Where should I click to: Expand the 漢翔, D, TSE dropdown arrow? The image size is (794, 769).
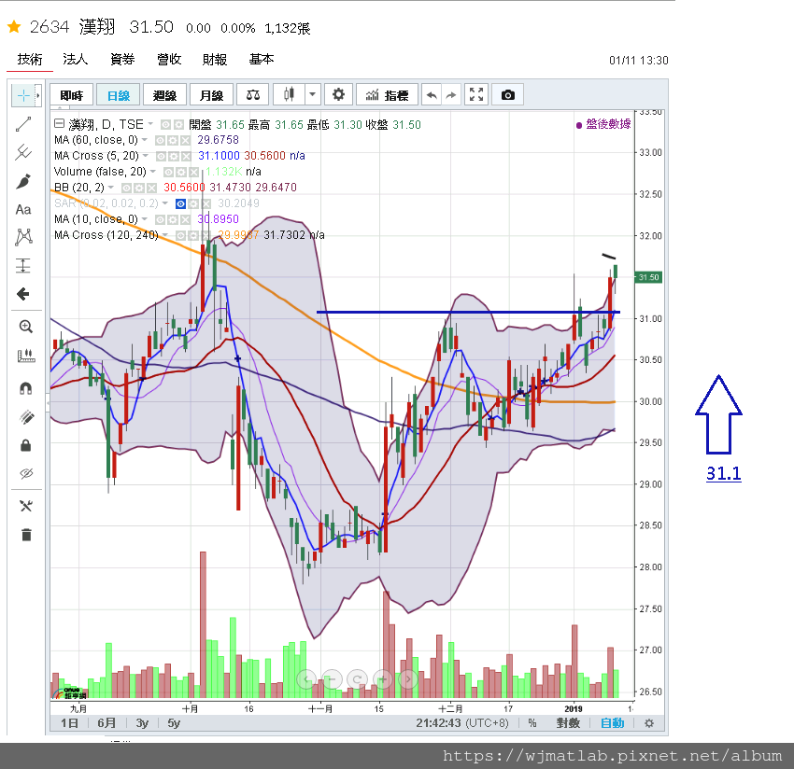click(150, 124)
